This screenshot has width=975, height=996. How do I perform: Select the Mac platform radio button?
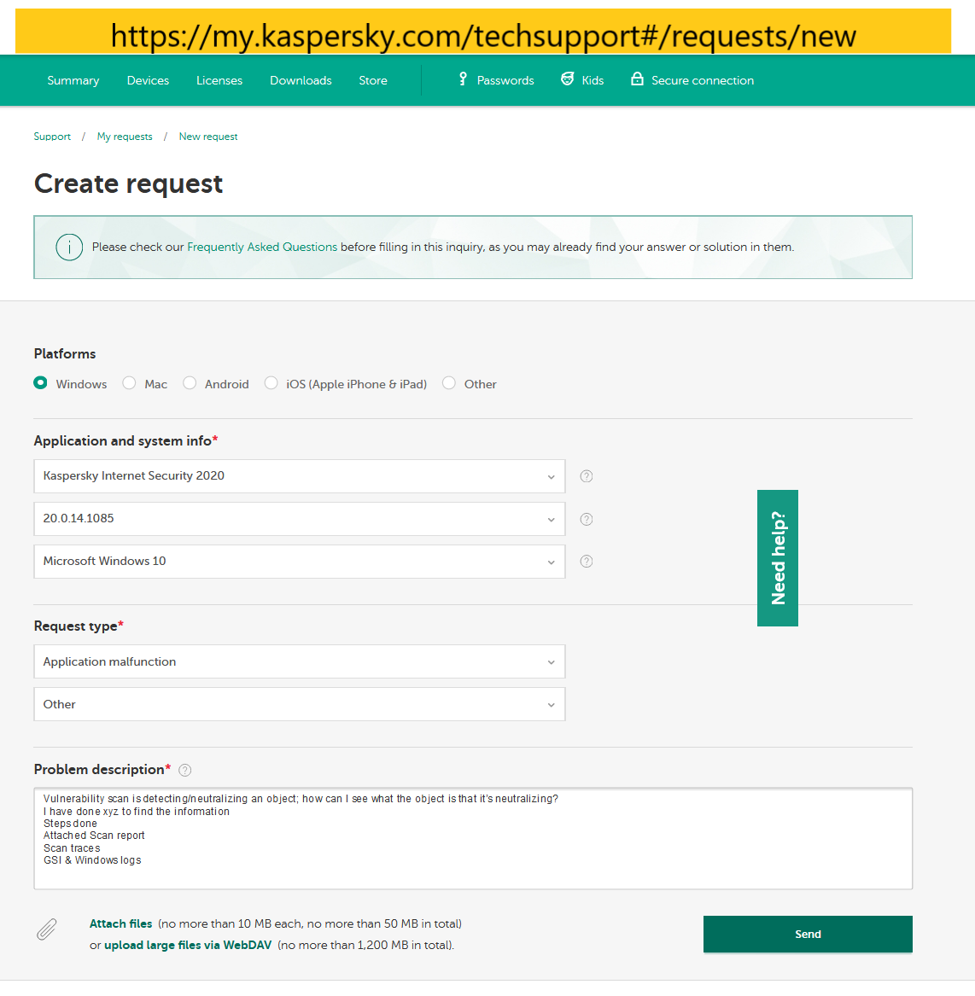[129, 383]
